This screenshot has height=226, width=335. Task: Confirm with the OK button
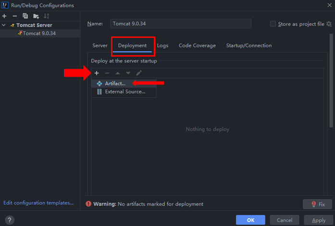pos(250,220)
